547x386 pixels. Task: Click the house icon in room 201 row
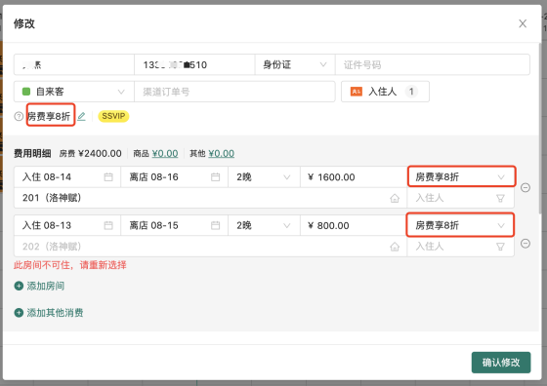(x=395, y=198)
